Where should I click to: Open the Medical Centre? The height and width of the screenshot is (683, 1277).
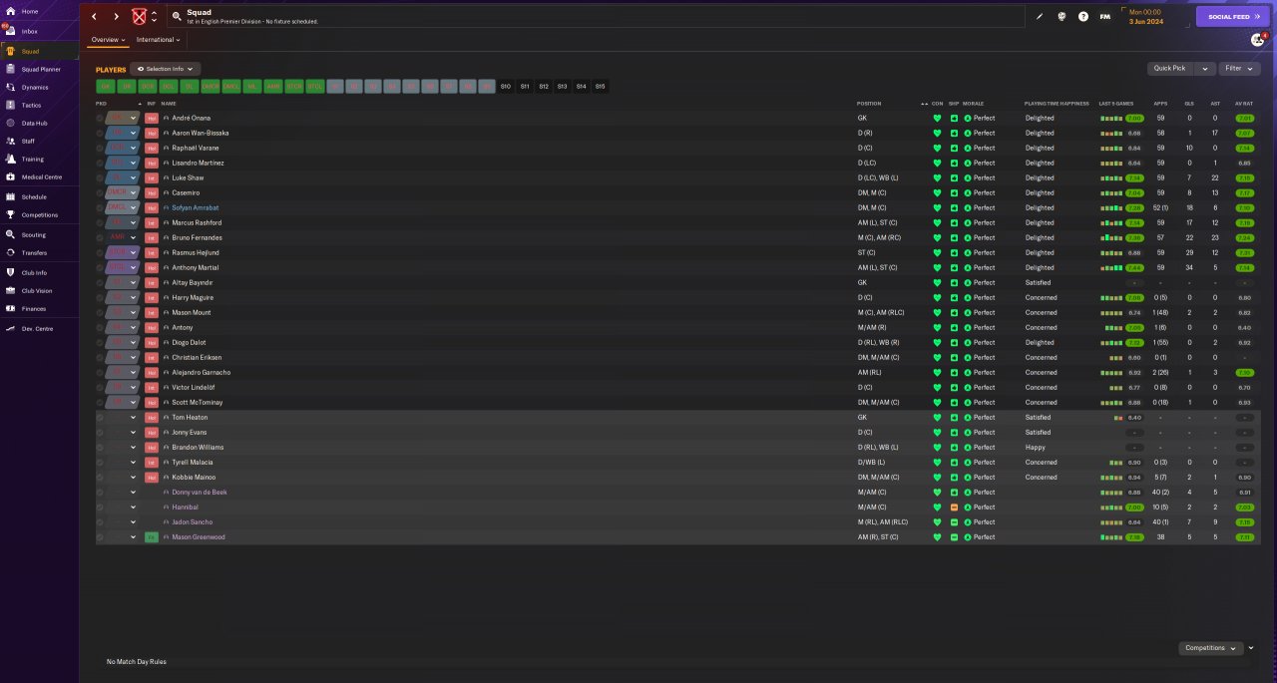[x=40, y=176]
